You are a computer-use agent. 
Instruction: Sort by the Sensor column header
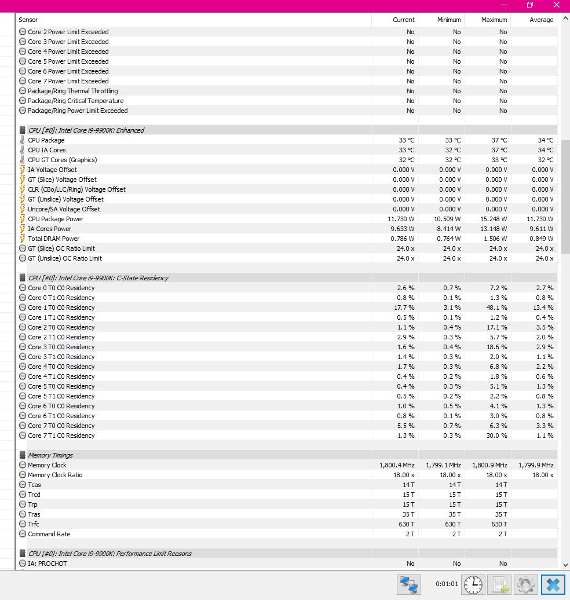[193, 20]
